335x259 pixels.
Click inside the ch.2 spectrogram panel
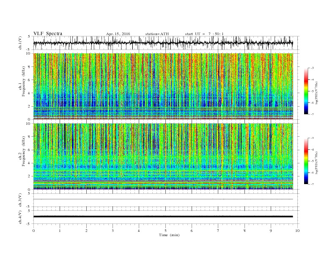(163, 157)
